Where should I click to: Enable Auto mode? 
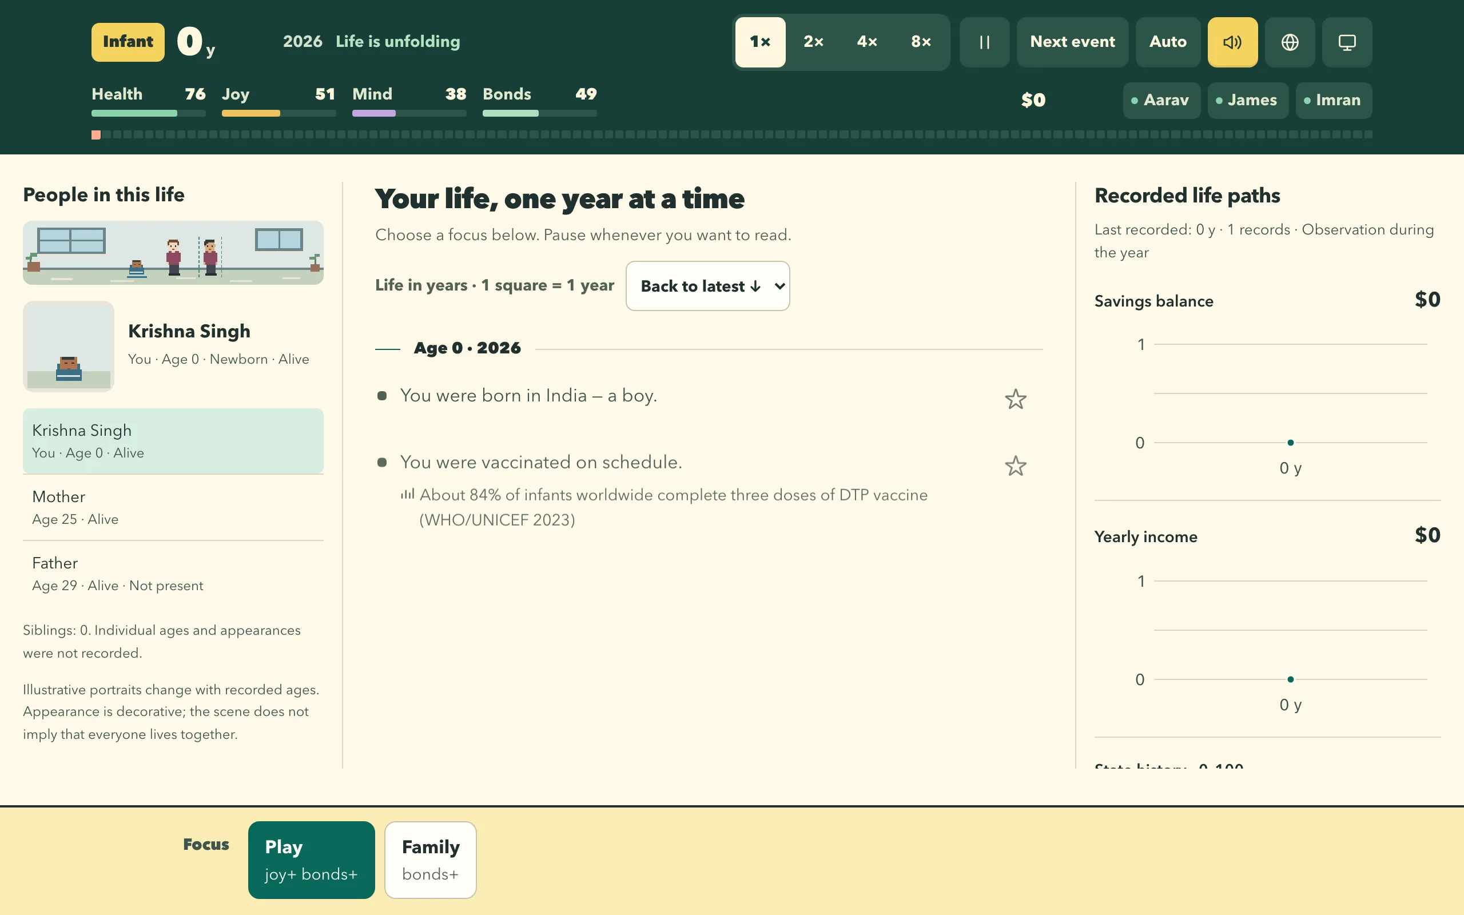pos(1168,42)
